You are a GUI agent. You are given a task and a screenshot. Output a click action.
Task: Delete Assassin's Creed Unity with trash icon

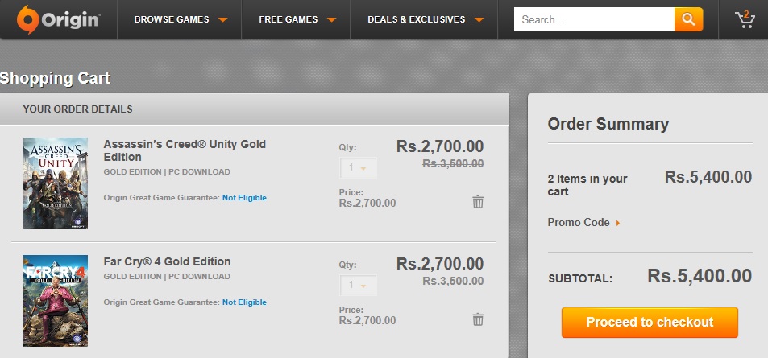pos(478,201)
